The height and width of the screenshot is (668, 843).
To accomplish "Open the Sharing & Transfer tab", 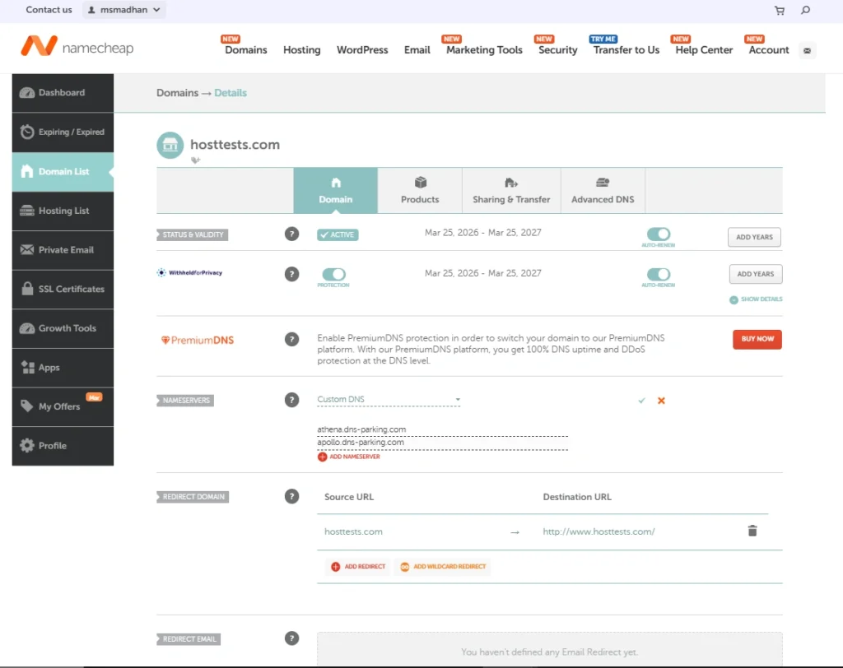I will click(511, 191).
